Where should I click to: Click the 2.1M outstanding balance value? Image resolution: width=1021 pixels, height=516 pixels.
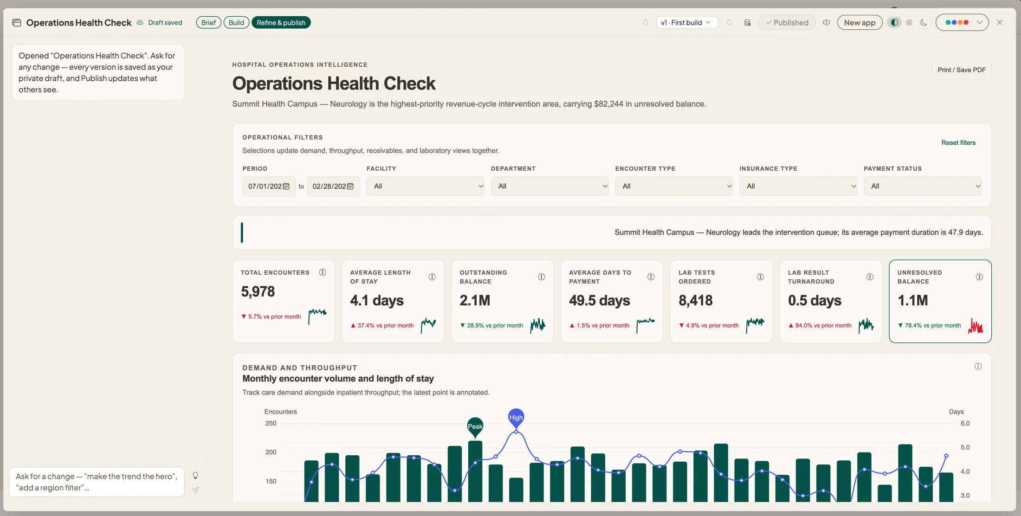tap(475, 300)
